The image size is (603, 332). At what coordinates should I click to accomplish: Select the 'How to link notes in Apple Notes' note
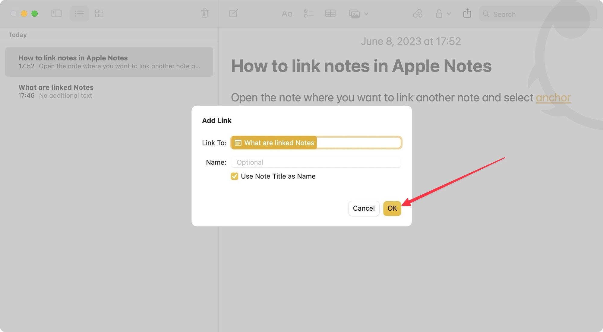click(x=109, y=62)
